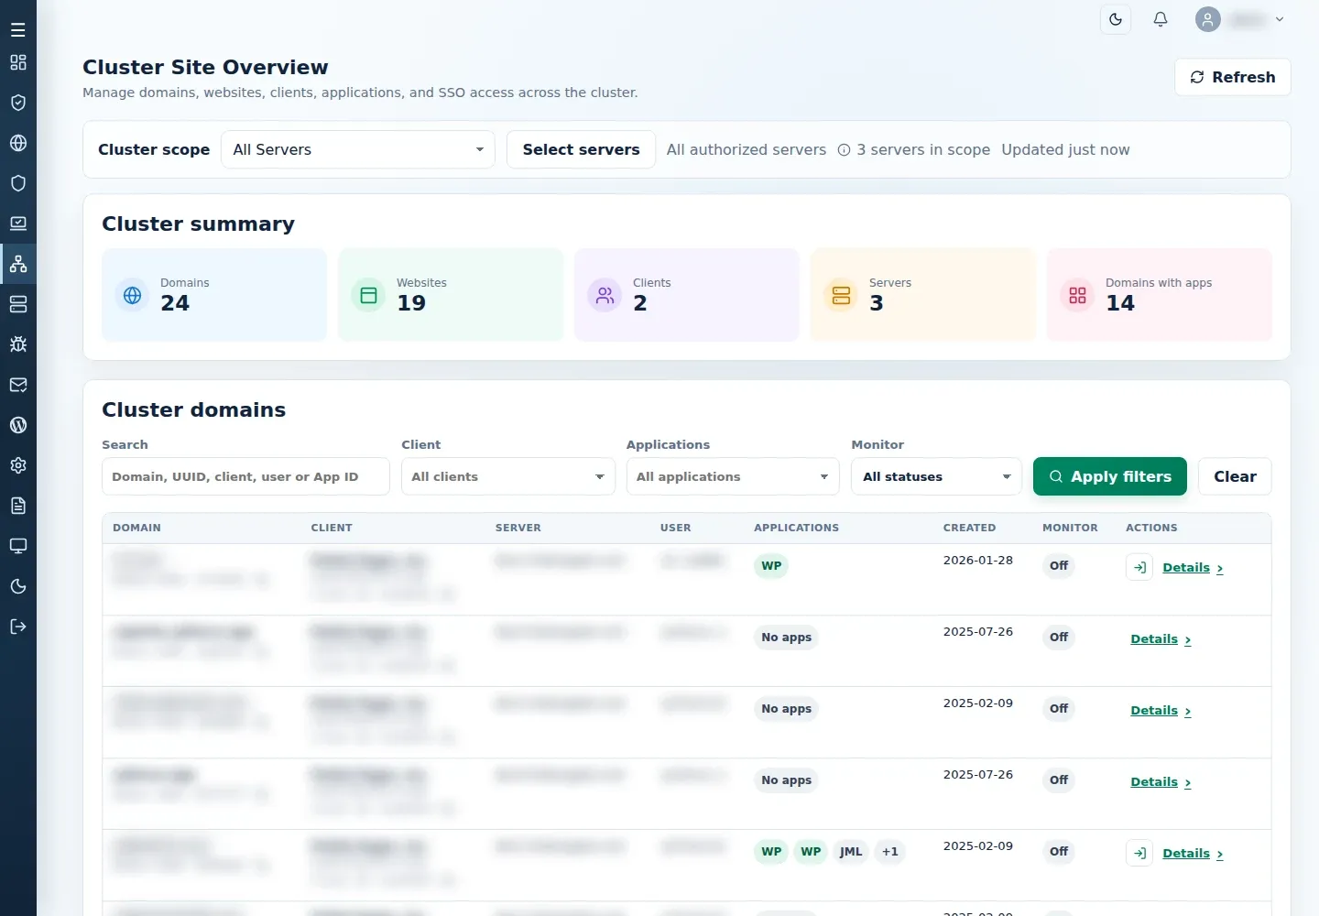The width and height of the screenshot is (1319, 916).
Task: Click the moon icon in the sidebar
Action: tap(18, 586)
